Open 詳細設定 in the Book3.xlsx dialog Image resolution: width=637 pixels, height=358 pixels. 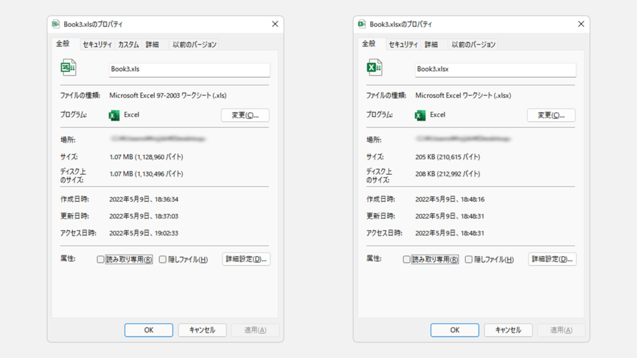coord(552,259)
